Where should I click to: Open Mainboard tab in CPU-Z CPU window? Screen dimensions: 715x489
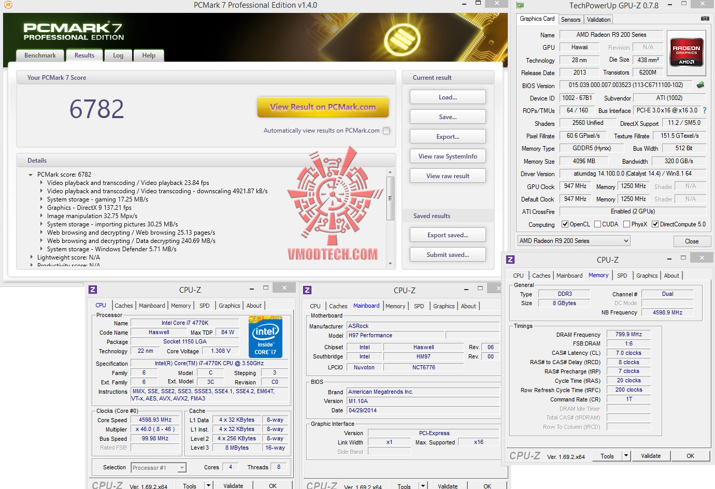click(152, 306)
